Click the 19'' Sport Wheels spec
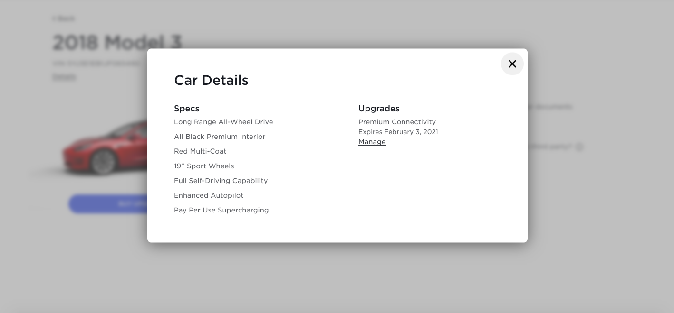This screenshot has width=674, height=313. tap(204, 166)
